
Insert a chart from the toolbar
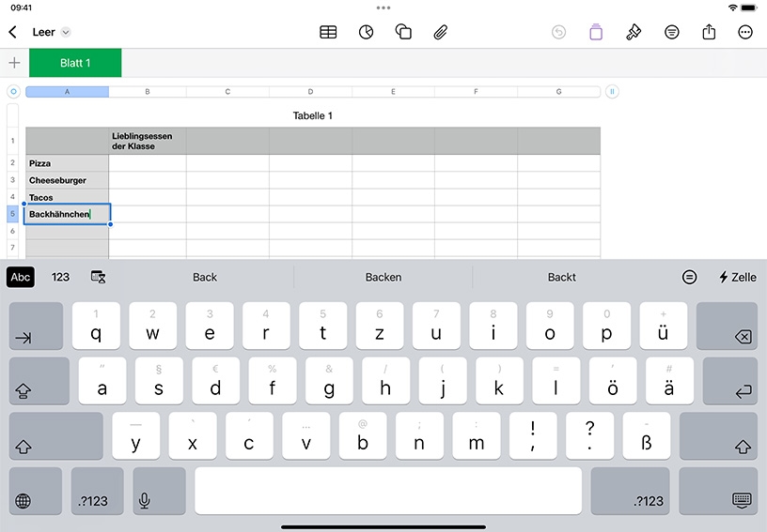click(366, 32)
